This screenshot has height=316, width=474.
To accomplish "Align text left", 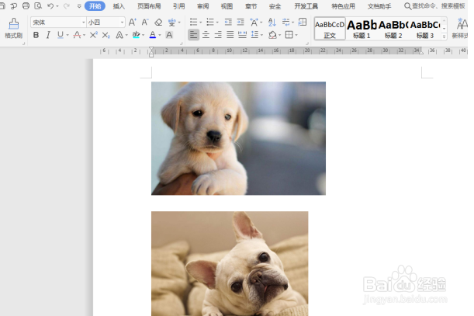I will point(193,35).
